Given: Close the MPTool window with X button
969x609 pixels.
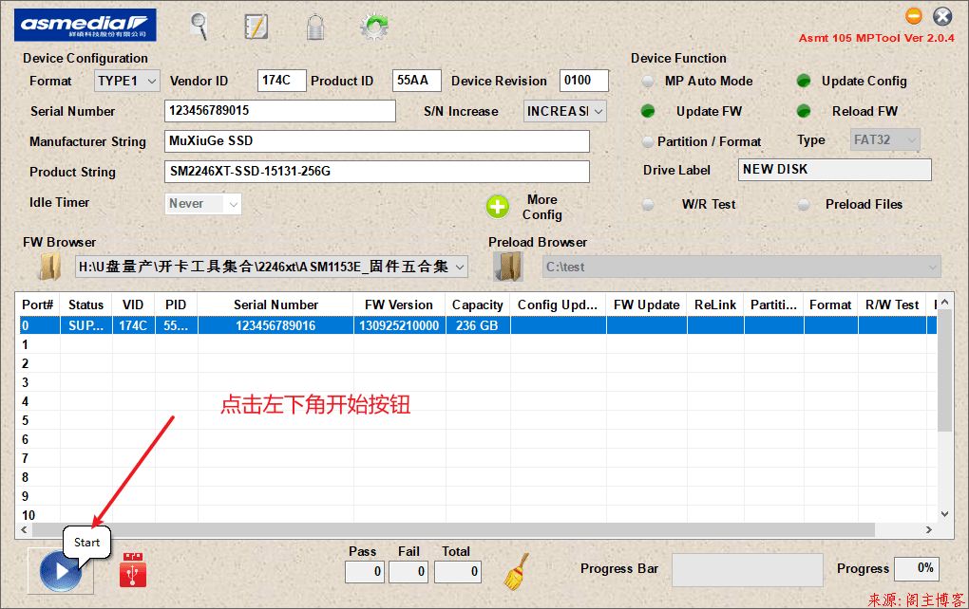Looking at the screenshot, I should (942, 16).
